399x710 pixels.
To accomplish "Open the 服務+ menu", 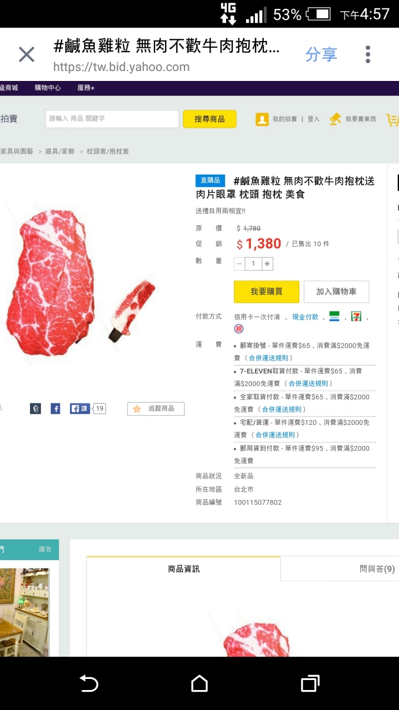I will point(86,88).
